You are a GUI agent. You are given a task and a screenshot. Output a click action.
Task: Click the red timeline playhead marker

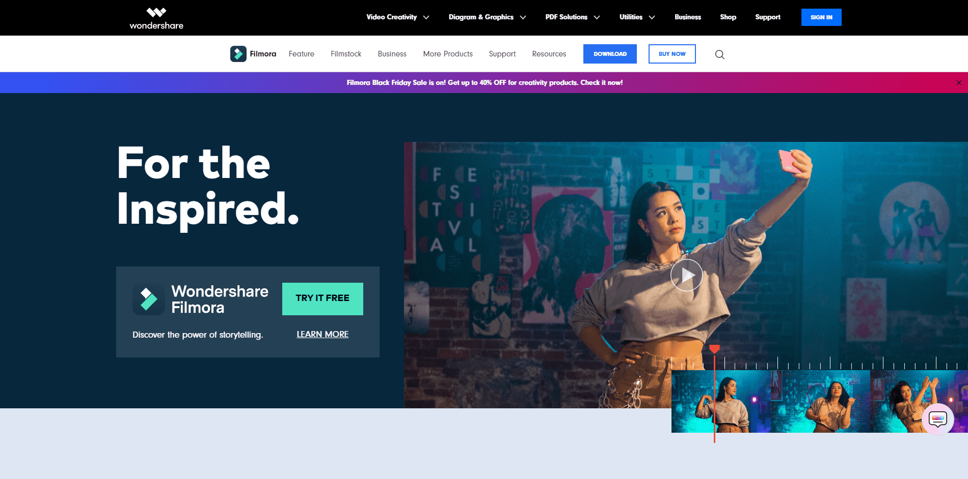714,349
